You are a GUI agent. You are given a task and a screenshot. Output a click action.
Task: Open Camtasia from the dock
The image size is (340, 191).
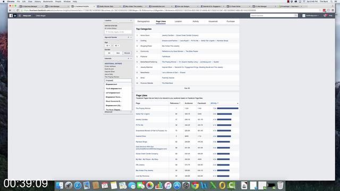tap(232, 185)
